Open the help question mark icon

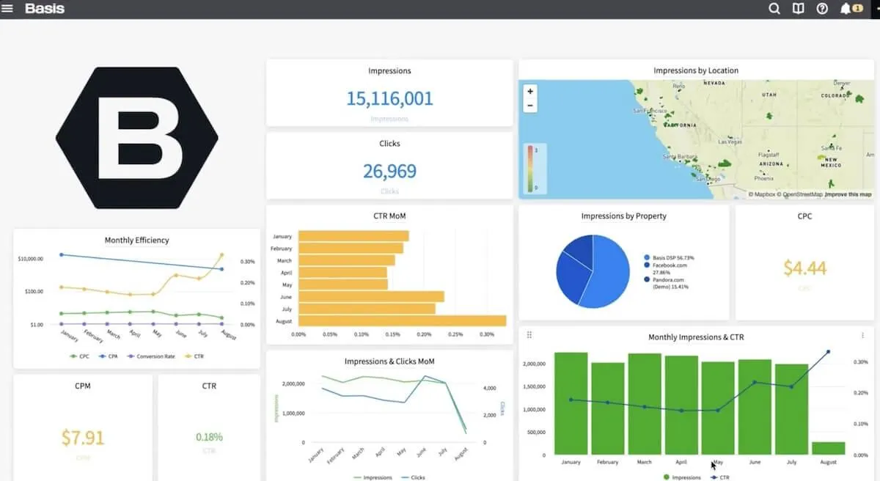(822, 9)
